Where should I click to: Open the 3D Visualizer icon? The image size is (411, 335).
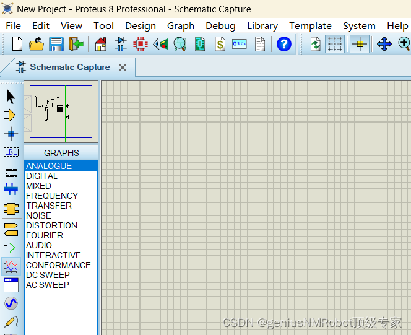[160, 44]
